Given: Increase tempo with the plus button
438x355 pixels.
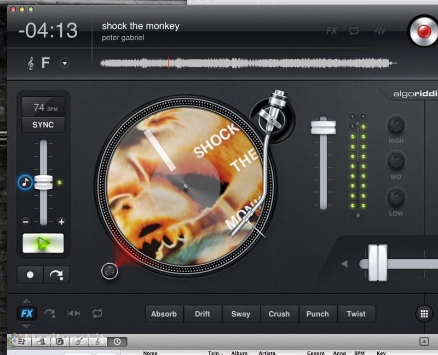Looking at the screenshot, I should 61,222.
